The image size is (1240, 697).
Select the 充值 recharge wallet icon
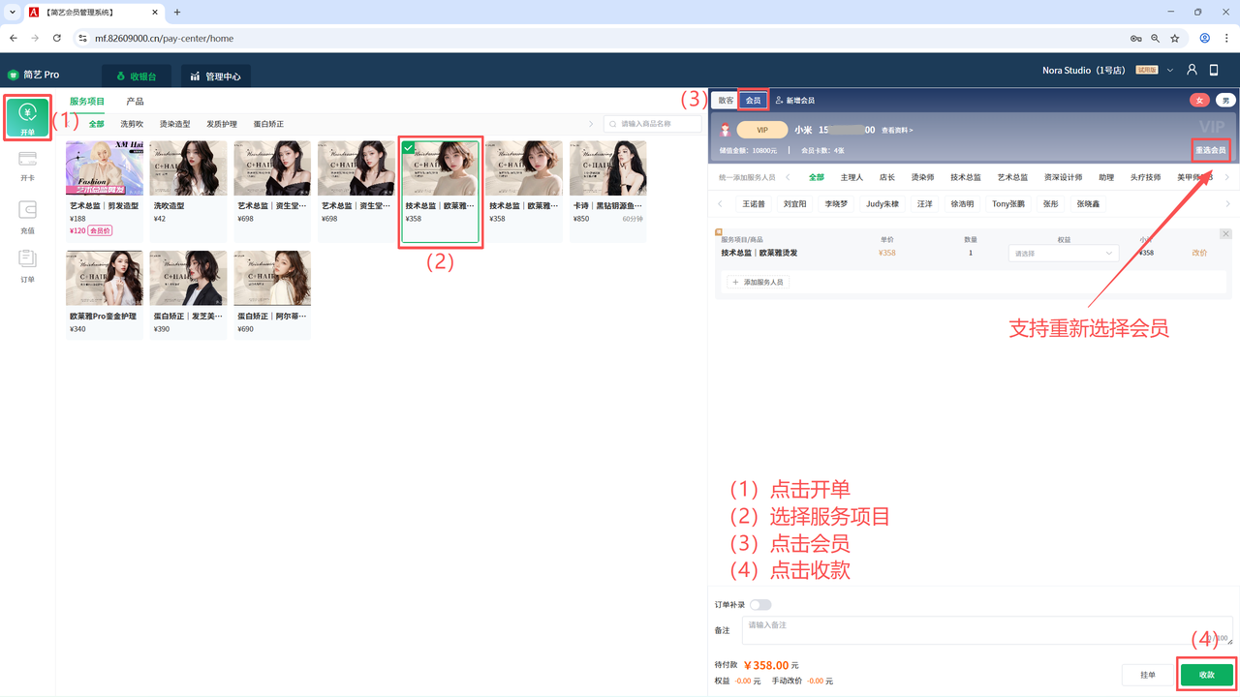tap(27, 215)
